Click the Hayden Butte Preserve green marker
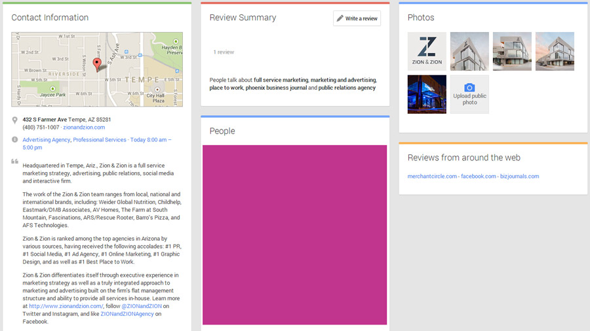The height and width of the screenshot is (331, 590). tap(176, 41)
